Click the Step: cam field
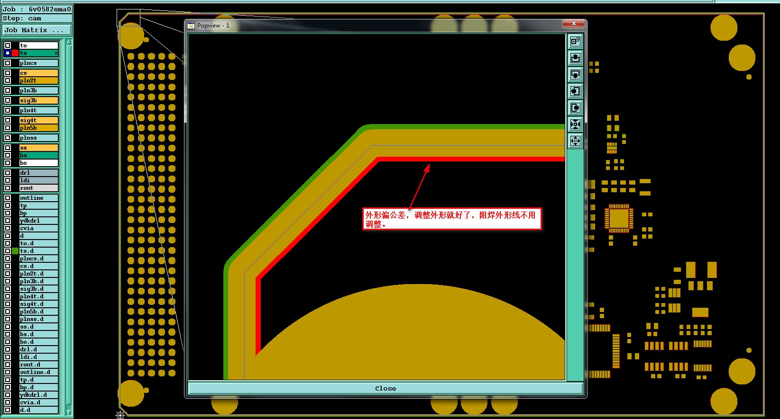 click(x=37, y=18)
